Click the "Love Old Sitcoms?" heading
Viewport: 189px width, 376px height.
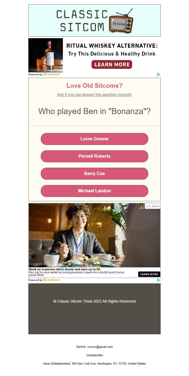94,86
